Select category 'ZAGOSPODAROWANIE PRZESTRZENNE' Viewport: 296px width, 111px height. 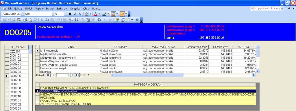(x=148, y=104)
